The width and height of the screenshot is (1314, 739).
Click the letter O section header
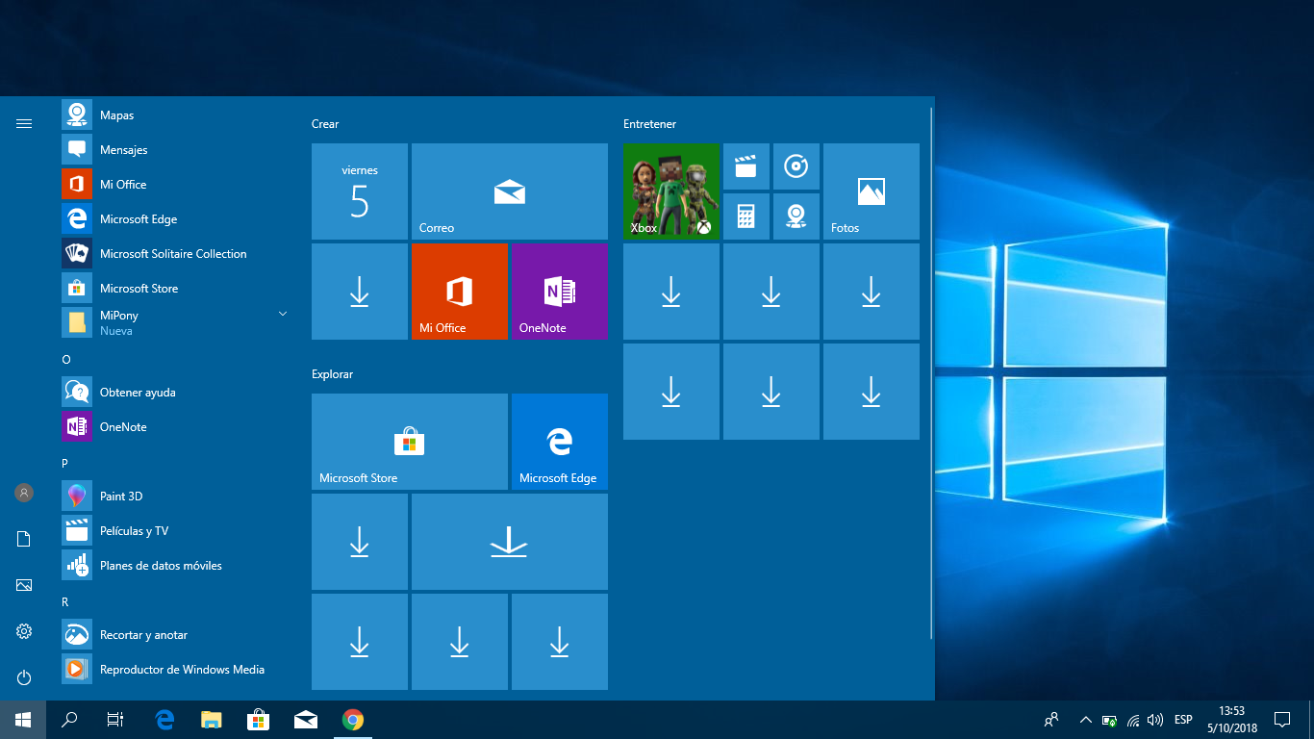[66, 359]
